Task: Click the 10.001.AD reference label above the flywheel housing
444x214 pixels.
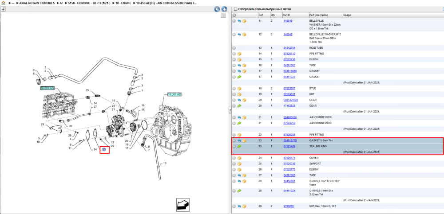Action: pyautogui.click(x=174, y=94)
